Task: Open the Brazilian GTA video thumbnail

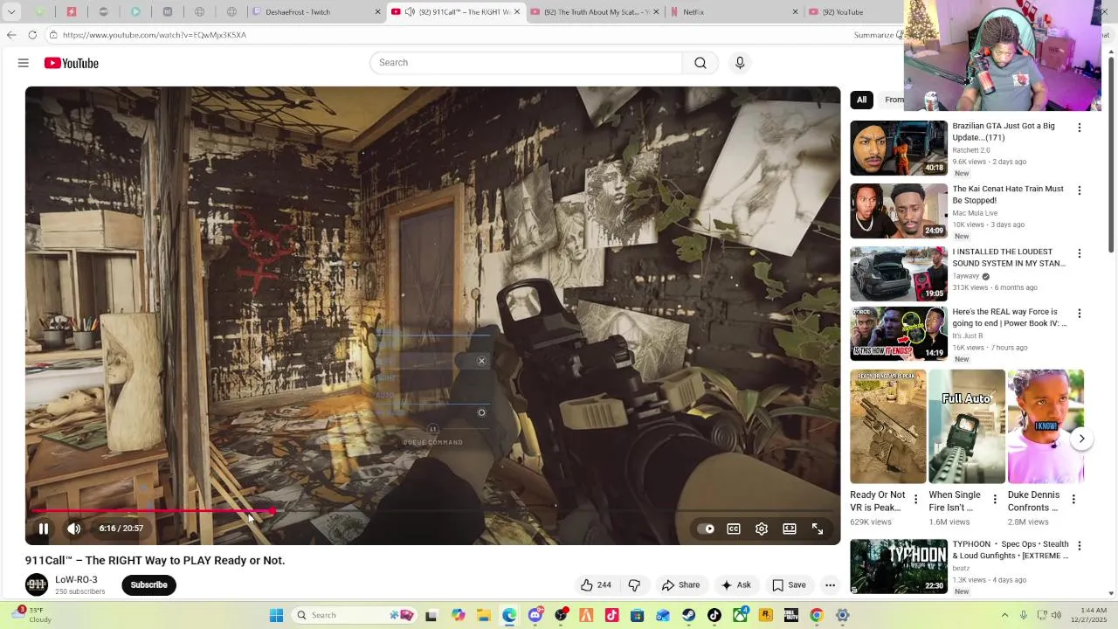Action: point(899,148)
